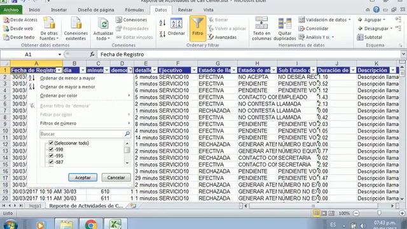
Task: Expand Filtros de número submenu
Action: [x=85, y=123]
